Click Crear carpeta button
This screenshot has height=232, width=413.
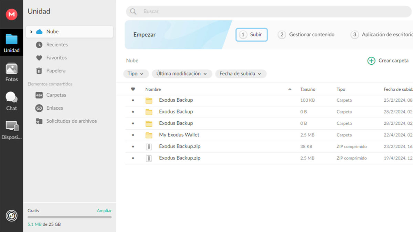pyautogui.click(x=388, y=60)
